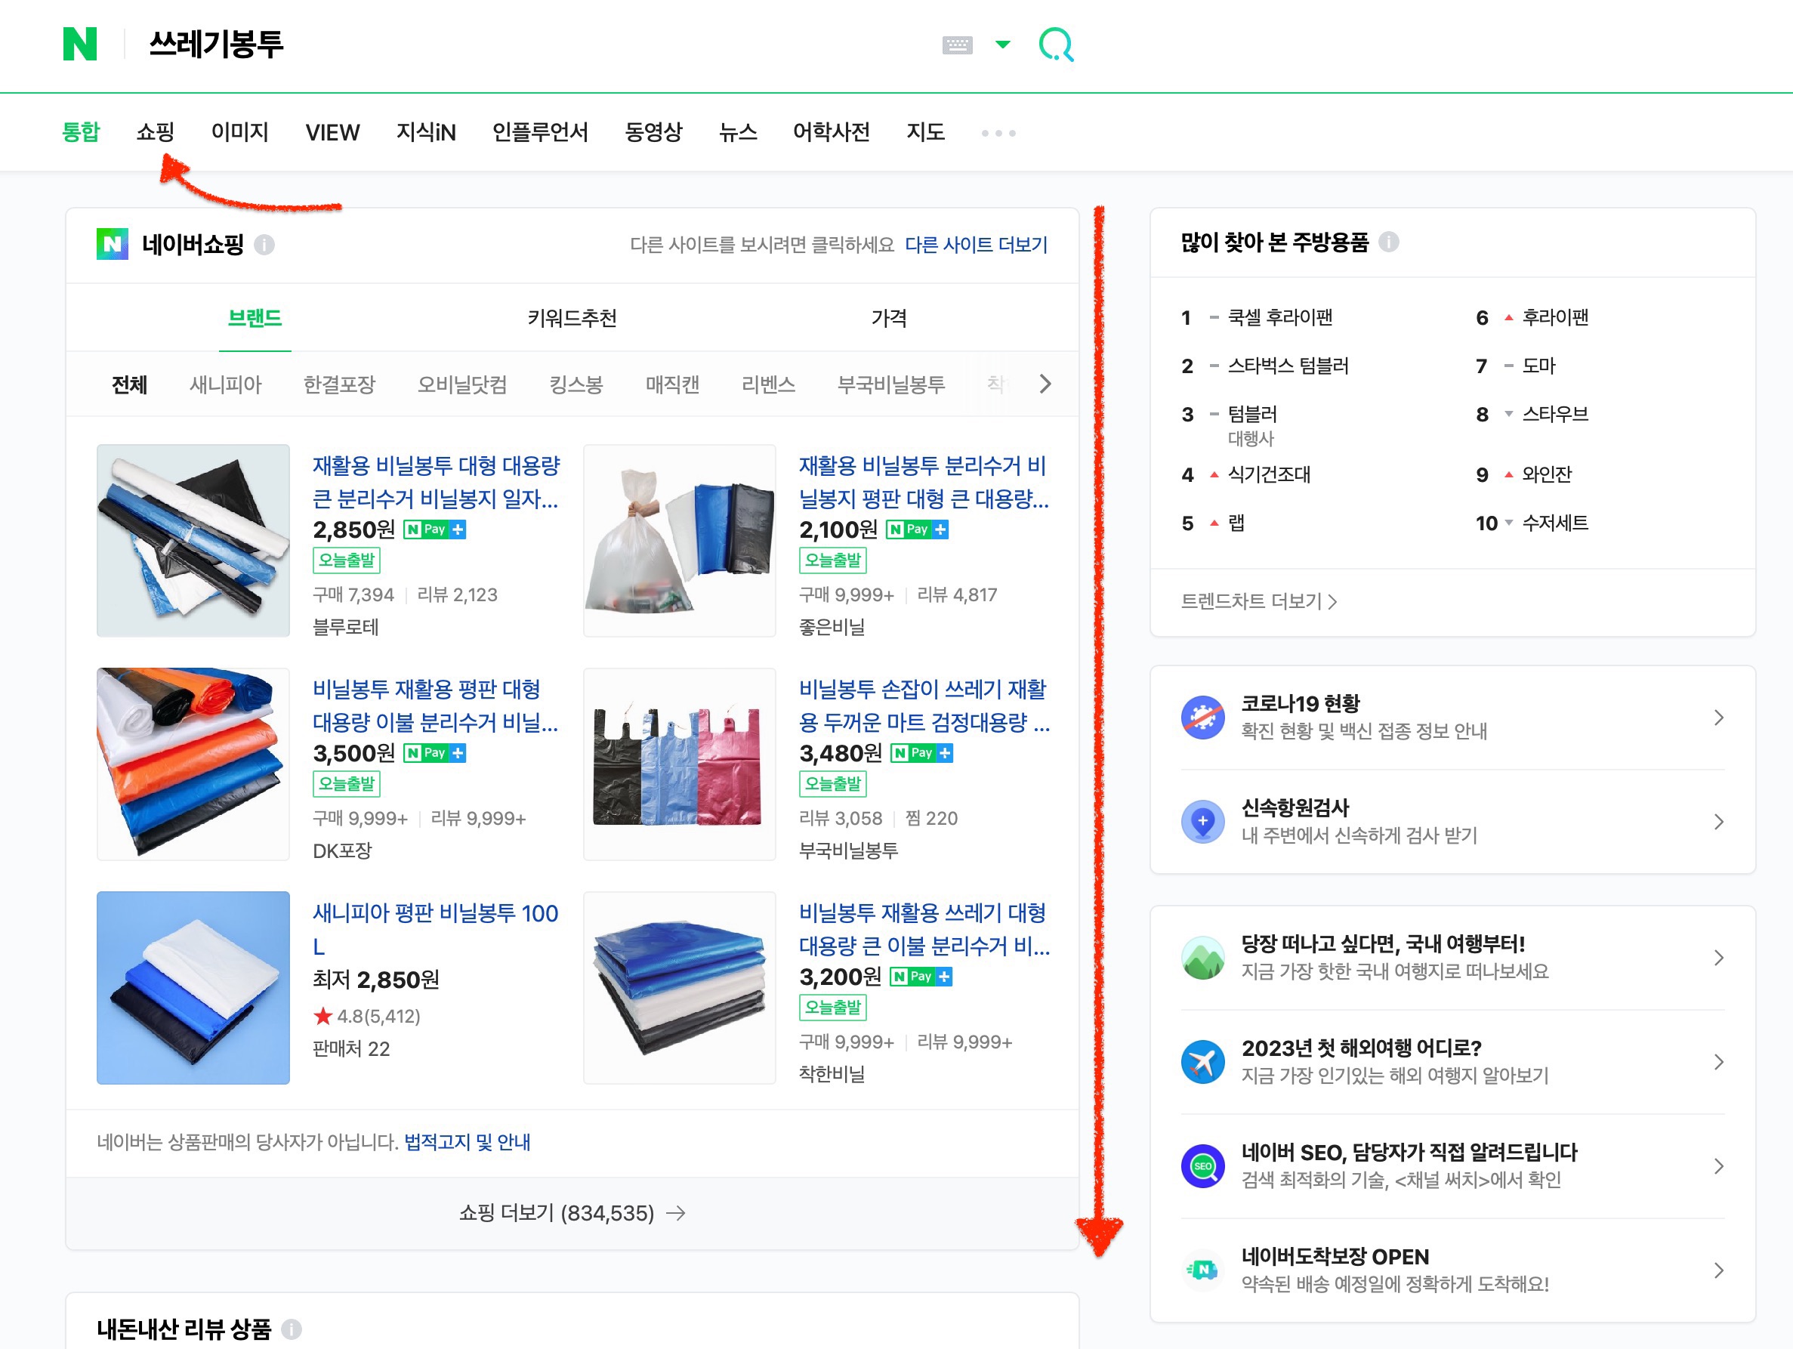
Task: Switch to the 쇼핑 tab
Action: click(156, 132)
